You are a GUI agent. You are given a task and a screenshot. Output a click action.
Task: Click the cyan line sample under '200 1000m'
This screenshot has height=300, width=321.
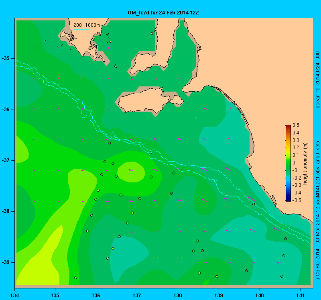coord(81,29)
